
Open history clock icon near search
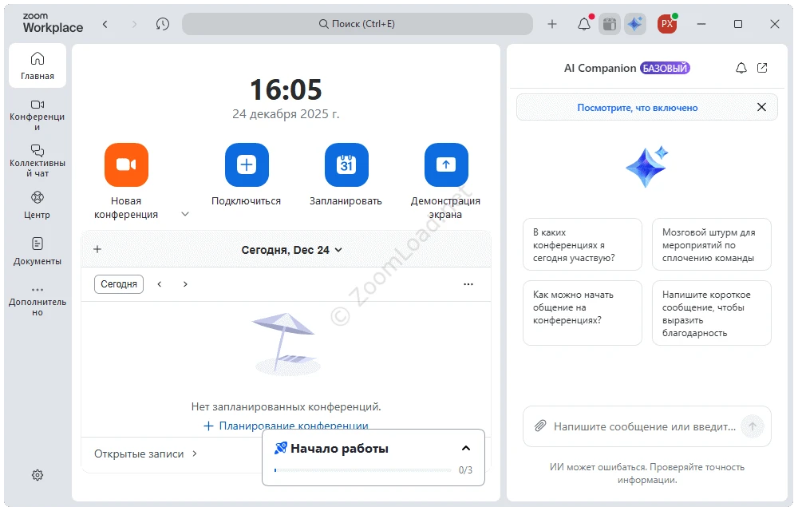point(163,24)
